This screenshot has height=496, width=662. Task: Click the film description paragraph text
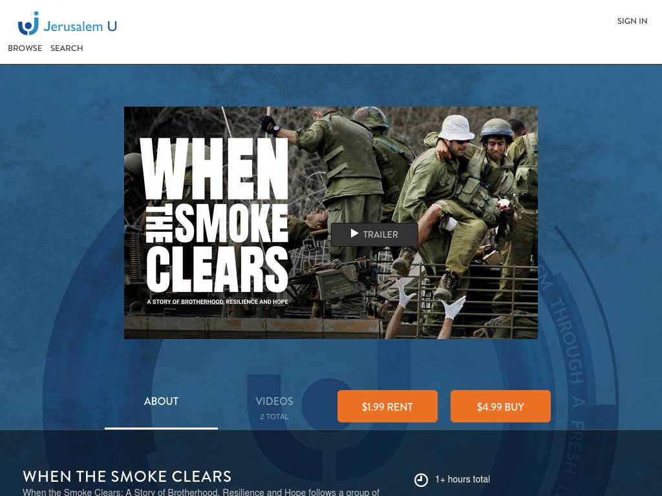click(x=201, y=491)
